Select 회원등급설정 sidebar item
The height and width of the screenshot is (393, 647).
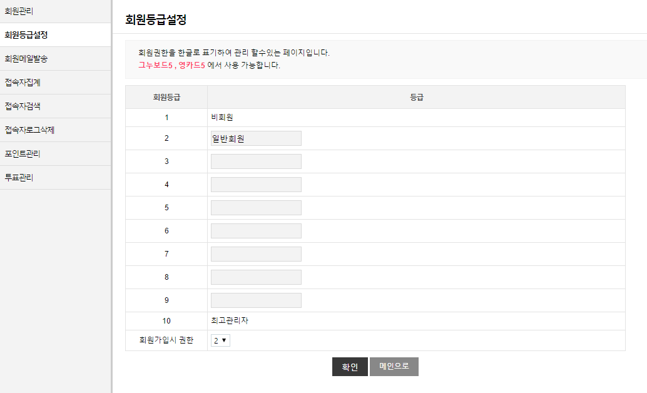[x=26, y=34]
